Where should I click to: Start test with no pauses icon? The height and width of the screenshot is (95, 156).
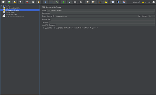tap(69, 2)
